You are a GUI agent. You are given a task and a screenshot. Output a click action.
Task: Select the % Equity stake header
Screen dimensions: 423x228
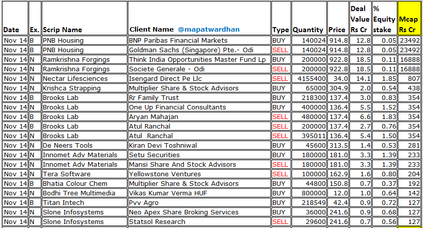tap(384, 19)
